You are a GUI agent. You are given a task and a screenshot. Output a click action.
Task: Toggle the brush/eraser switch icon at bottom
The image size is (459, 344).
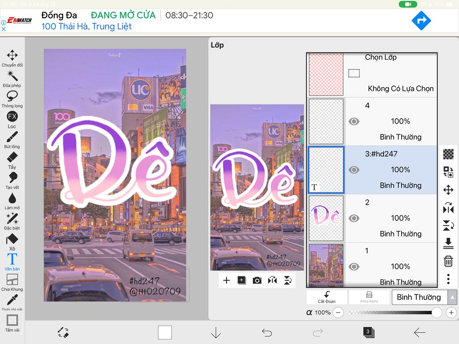click(x=63, y=333)
